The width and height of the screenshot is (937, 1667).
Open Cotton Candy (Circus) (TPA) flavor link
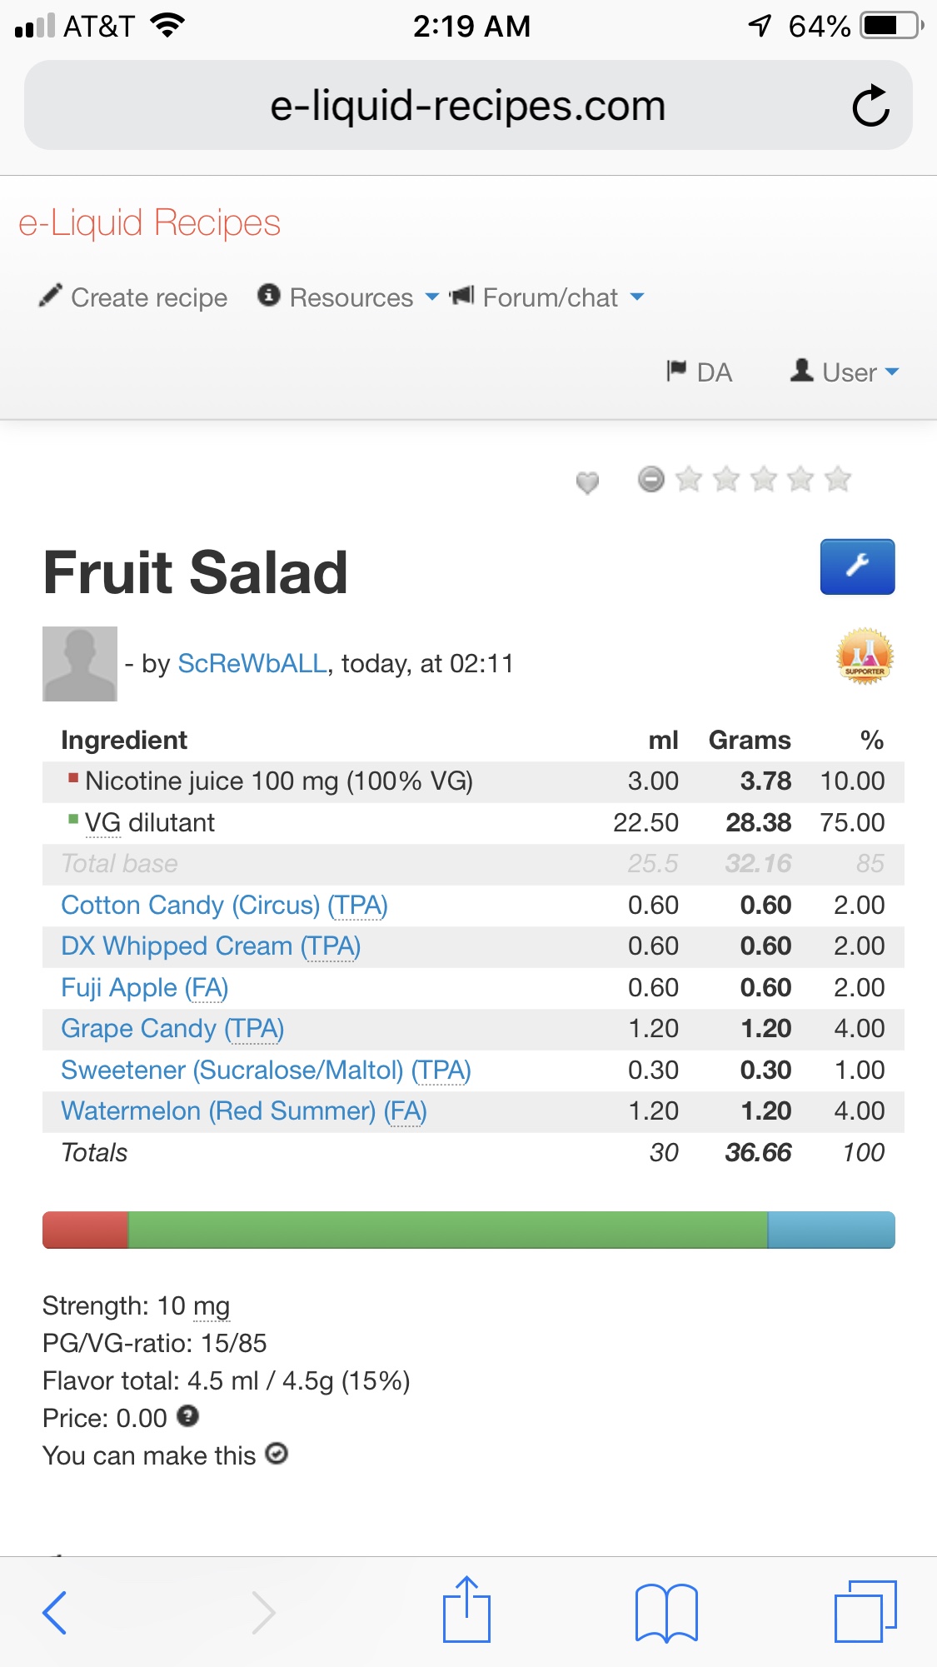click(224, 905)
